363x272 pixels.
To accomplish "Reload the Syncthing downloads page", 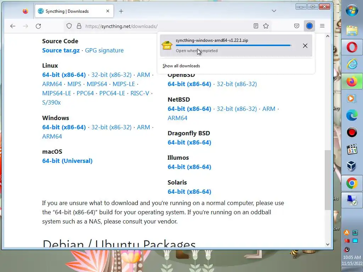I will 38,26.
